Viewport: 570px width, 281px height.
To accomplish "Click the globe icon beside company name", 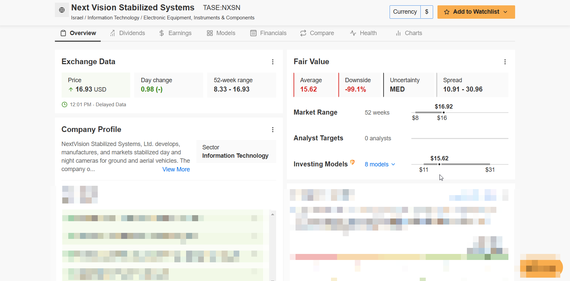I will coord(62,10).
